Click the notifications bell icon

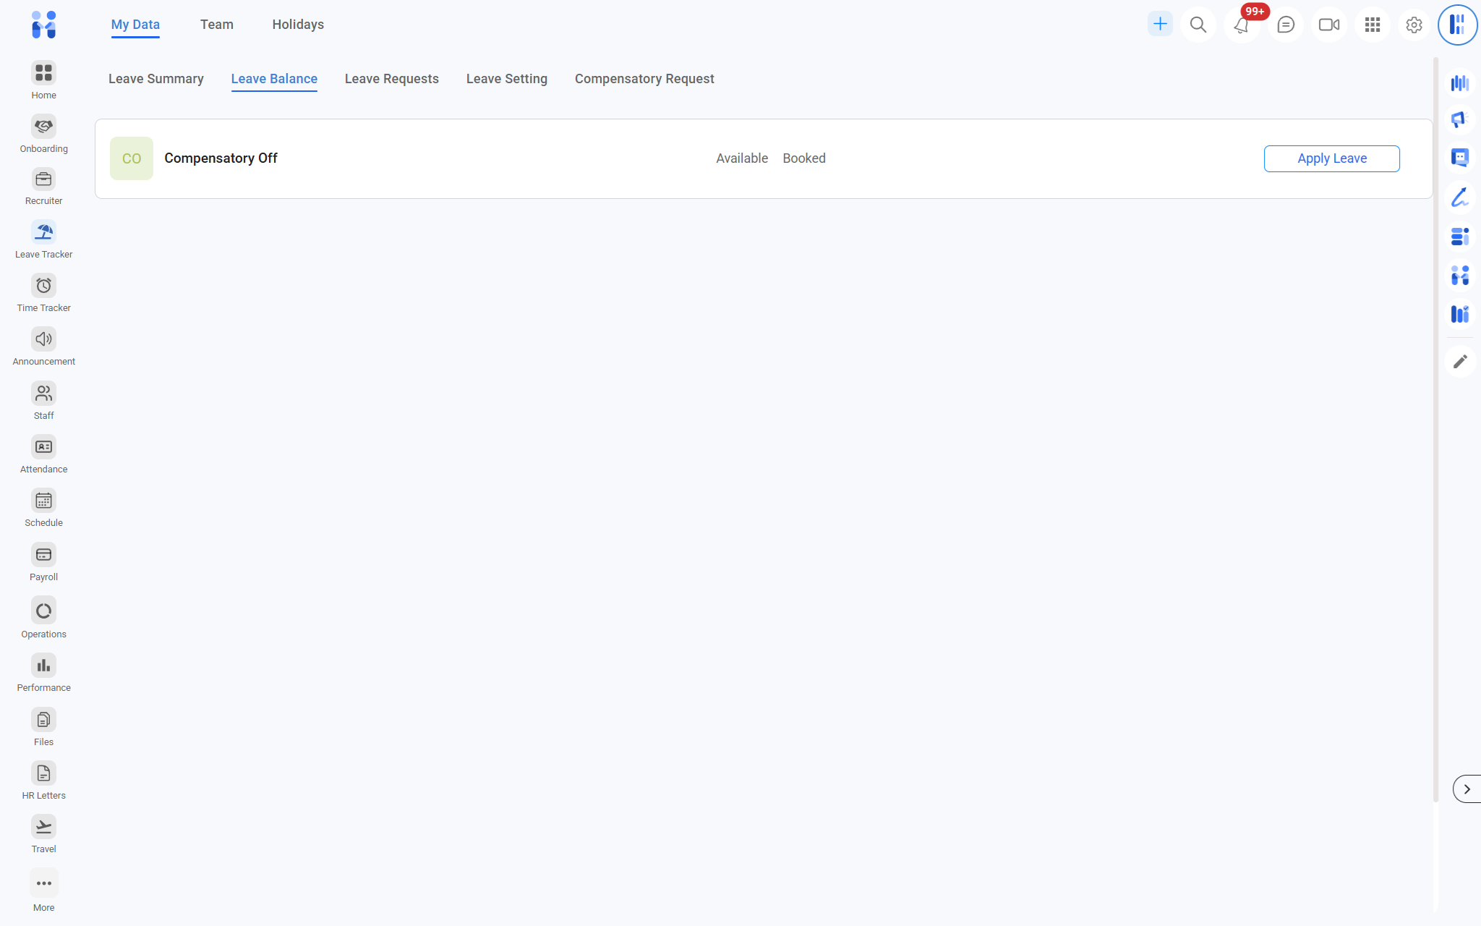point(1242,25)
